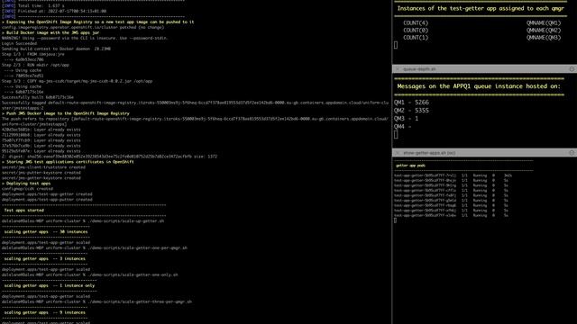Click 'secret/jms-putter-keystore created' line

click(41, 173)
